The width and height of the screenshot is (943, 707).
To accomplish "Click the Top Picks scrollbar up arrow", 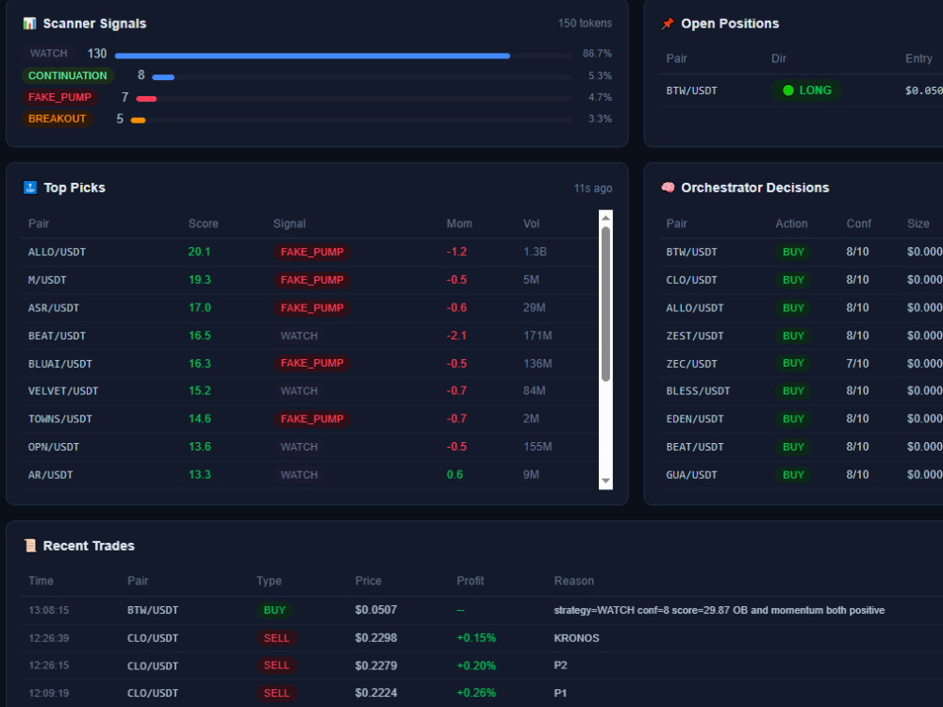I will pos(605,218).
